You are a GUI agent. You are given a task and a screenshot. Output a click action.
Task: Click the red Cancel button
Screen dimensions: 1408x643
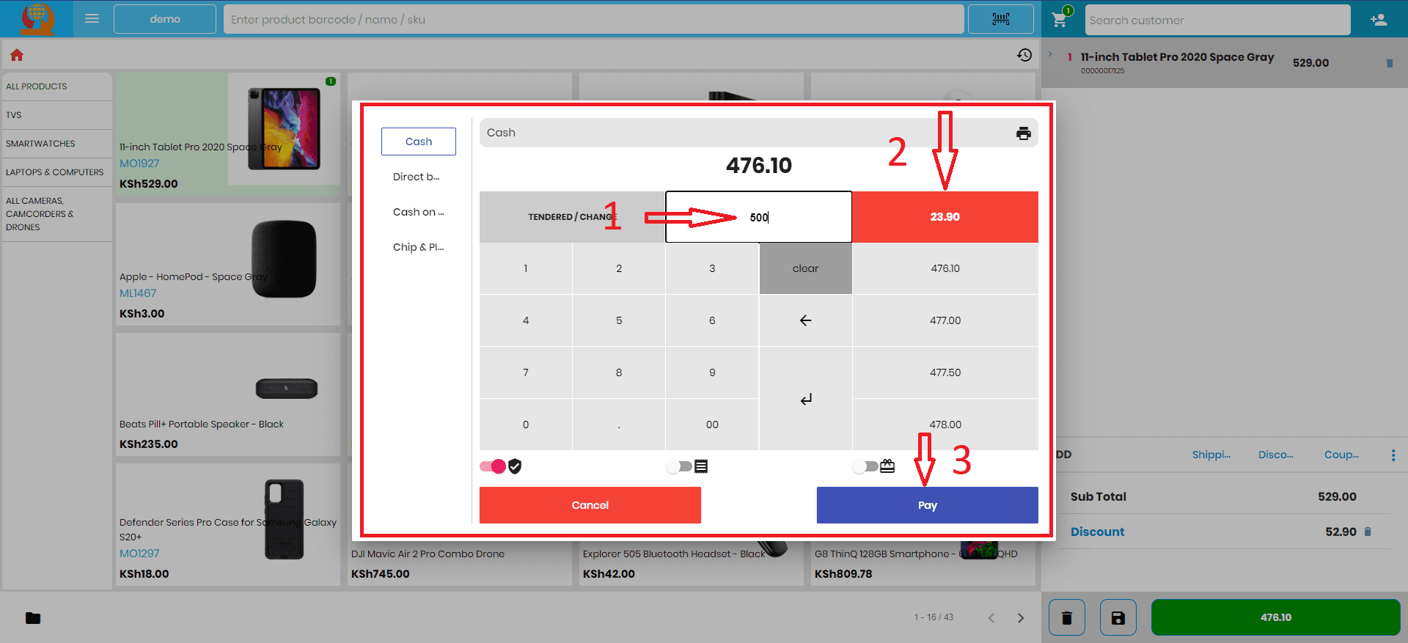[590, 505]
